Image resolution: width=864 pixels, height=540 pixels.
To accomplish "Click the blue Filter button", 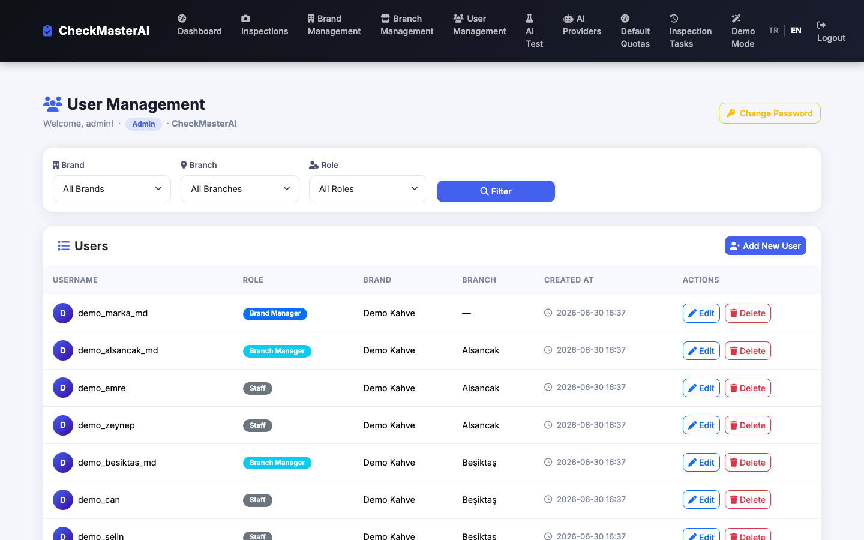I will 496,191.
